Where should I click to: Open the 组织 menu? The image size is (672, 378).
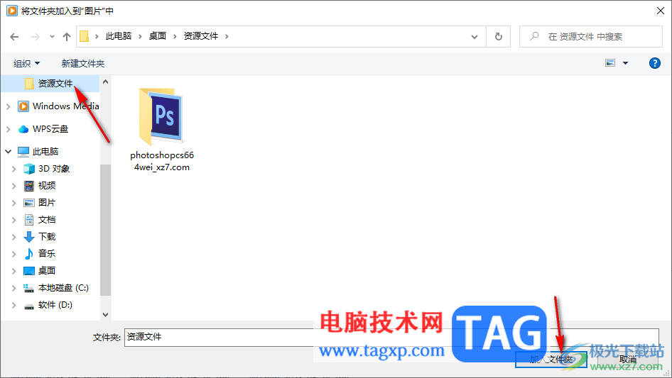point(26,63)
